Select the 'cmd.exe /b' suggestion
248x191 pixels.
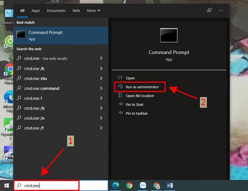[x=61, y=108]
